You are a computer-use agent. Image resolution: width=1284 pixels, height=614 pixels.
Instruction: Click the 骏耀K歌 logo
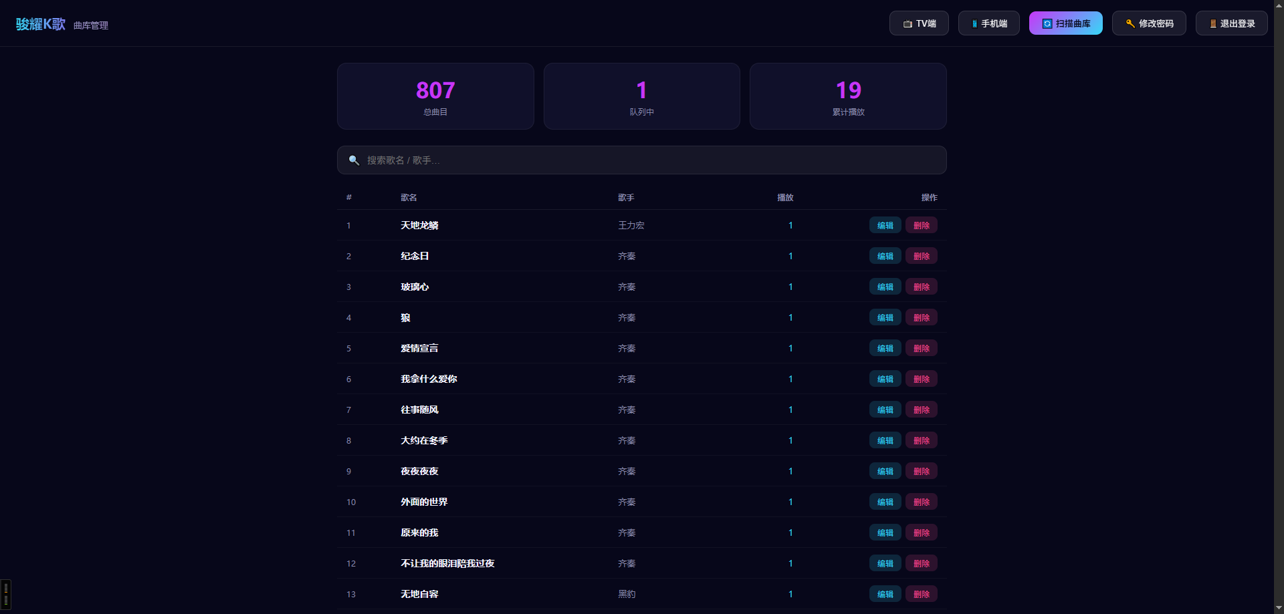click(41, 24)
